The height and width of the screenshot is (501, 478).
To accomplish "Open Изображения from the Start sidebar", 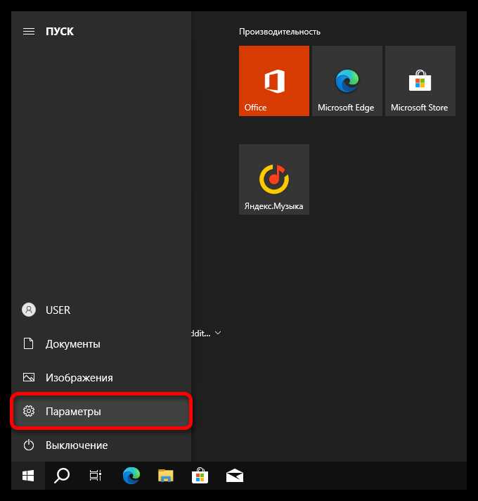I will point(101,378).
